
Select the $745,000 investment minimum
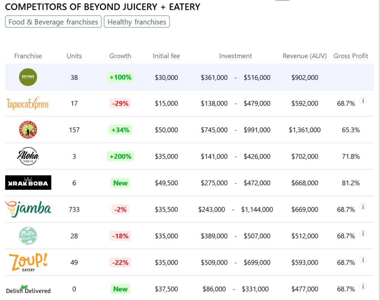click(x=214, y=130)
